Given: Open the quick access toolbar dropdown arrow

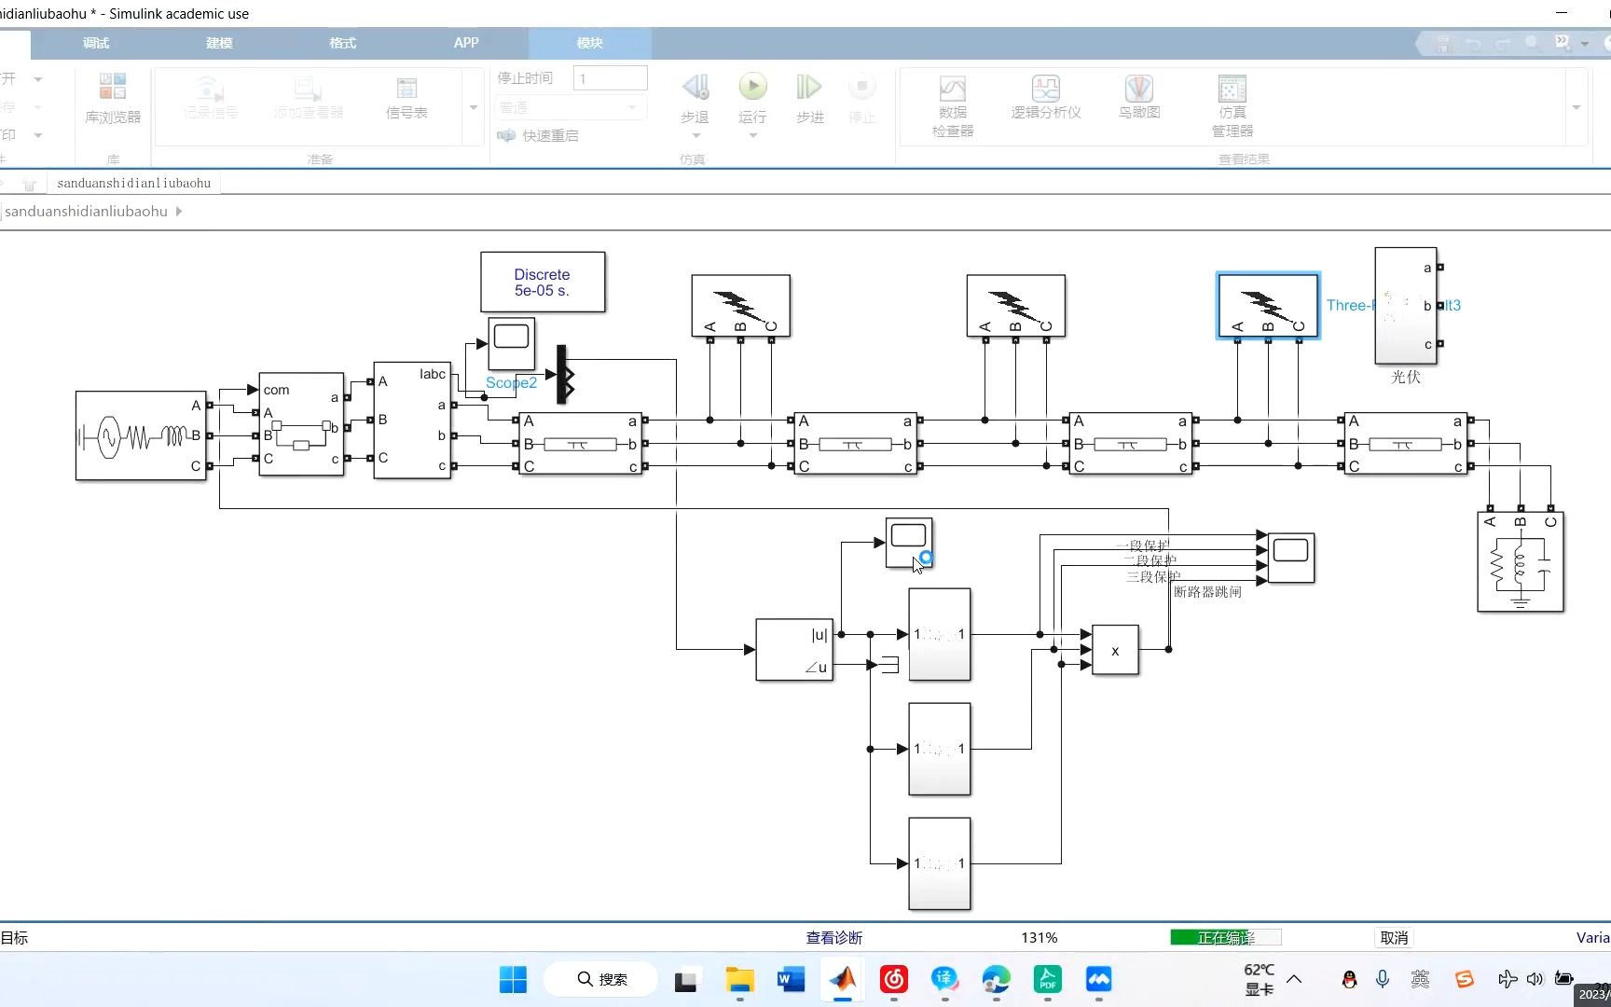Looking at the screenshot, I should click(1584, 44).
